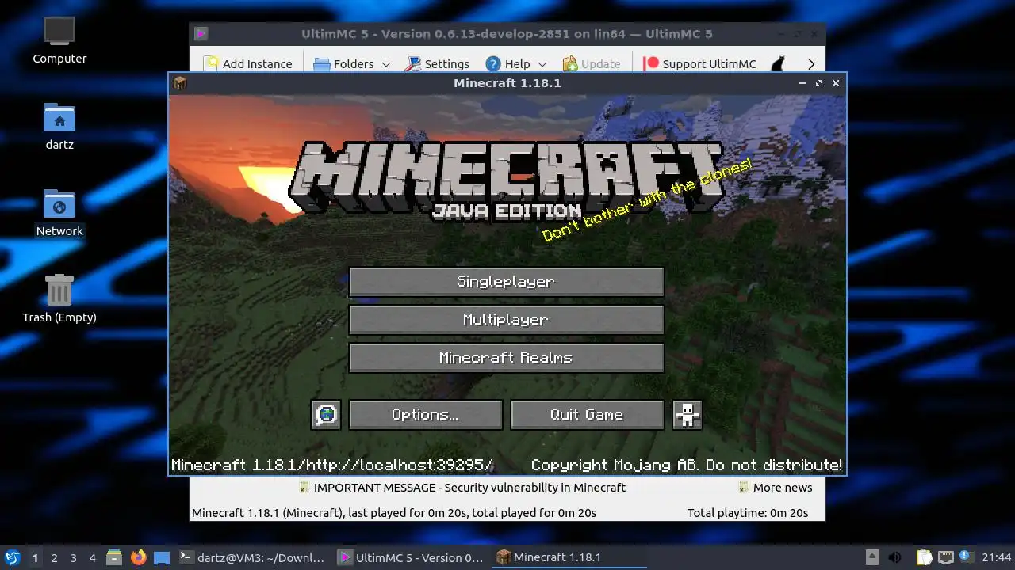Click the 21:44 clock in the taskbar
Image resolution: width=1015 pixels, height=570 pixels.
[997, 557]
